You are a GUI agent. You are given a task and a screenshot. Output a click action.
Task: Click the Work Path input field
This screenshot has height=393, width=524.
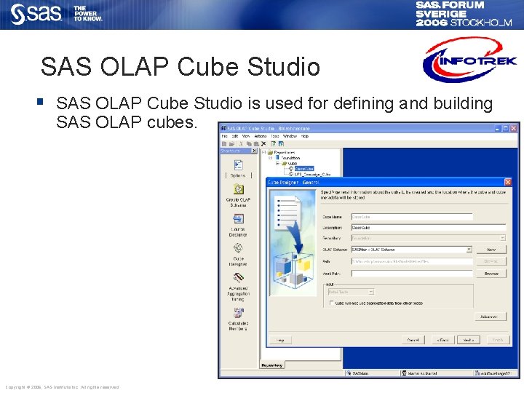click(412, 274)
